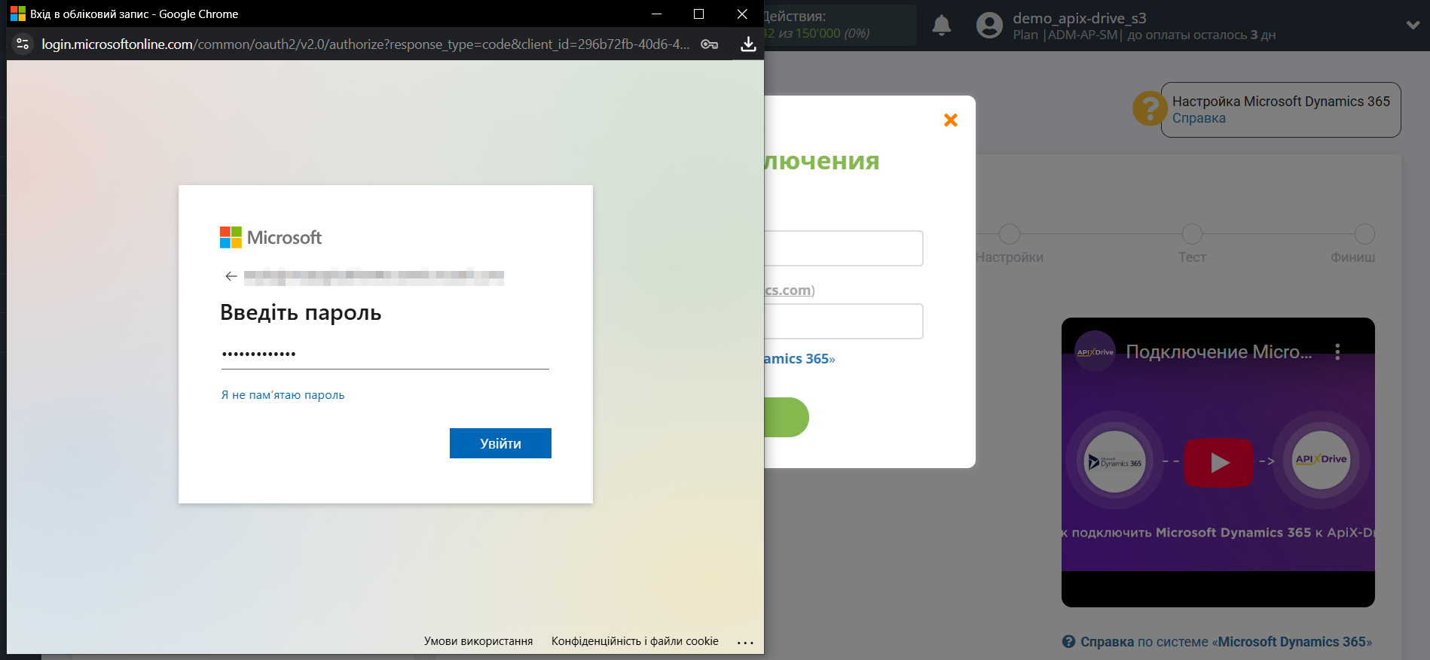This screenshot has width=1430, height=660.
Task: Expand the account dropdown chevron
Action: 1413,25
